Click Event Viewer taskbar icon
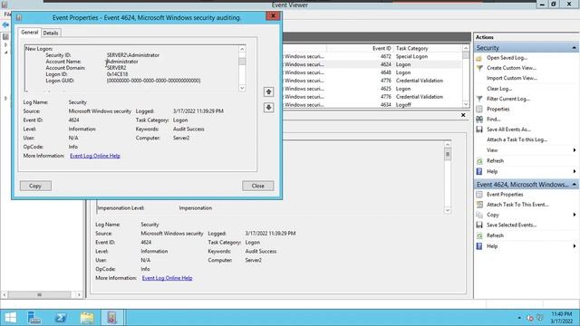 112,318
